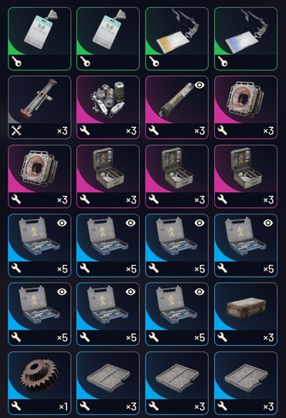Select the rusty gear item

[x=39, y=383]
